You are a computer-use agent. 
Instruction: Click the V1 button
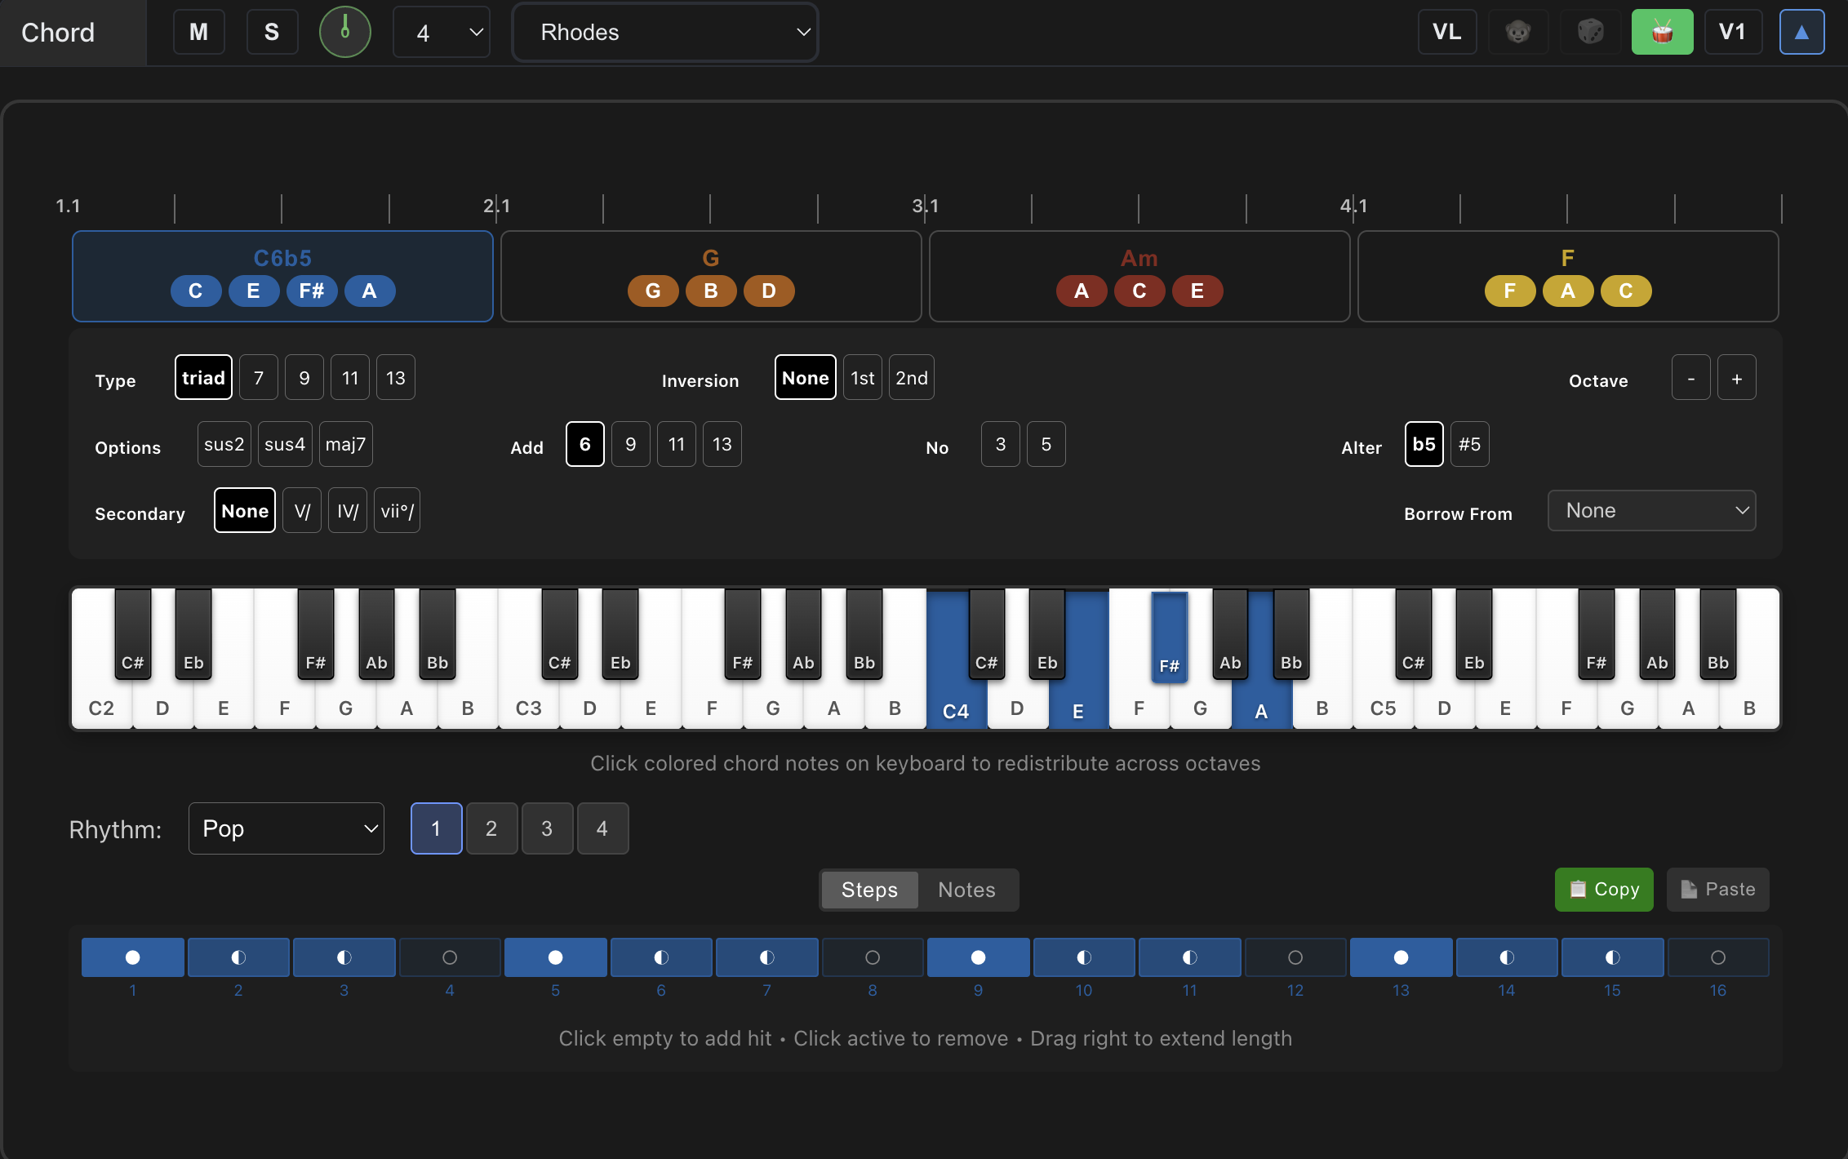pos(1732,32)
